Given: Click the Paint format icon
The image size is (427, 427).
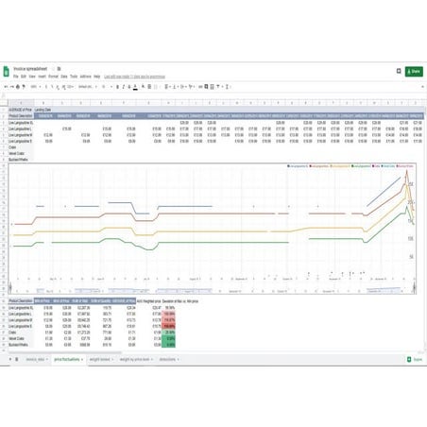Looking at the screenshot, I should pyautogui.click(x=24, y=87).
